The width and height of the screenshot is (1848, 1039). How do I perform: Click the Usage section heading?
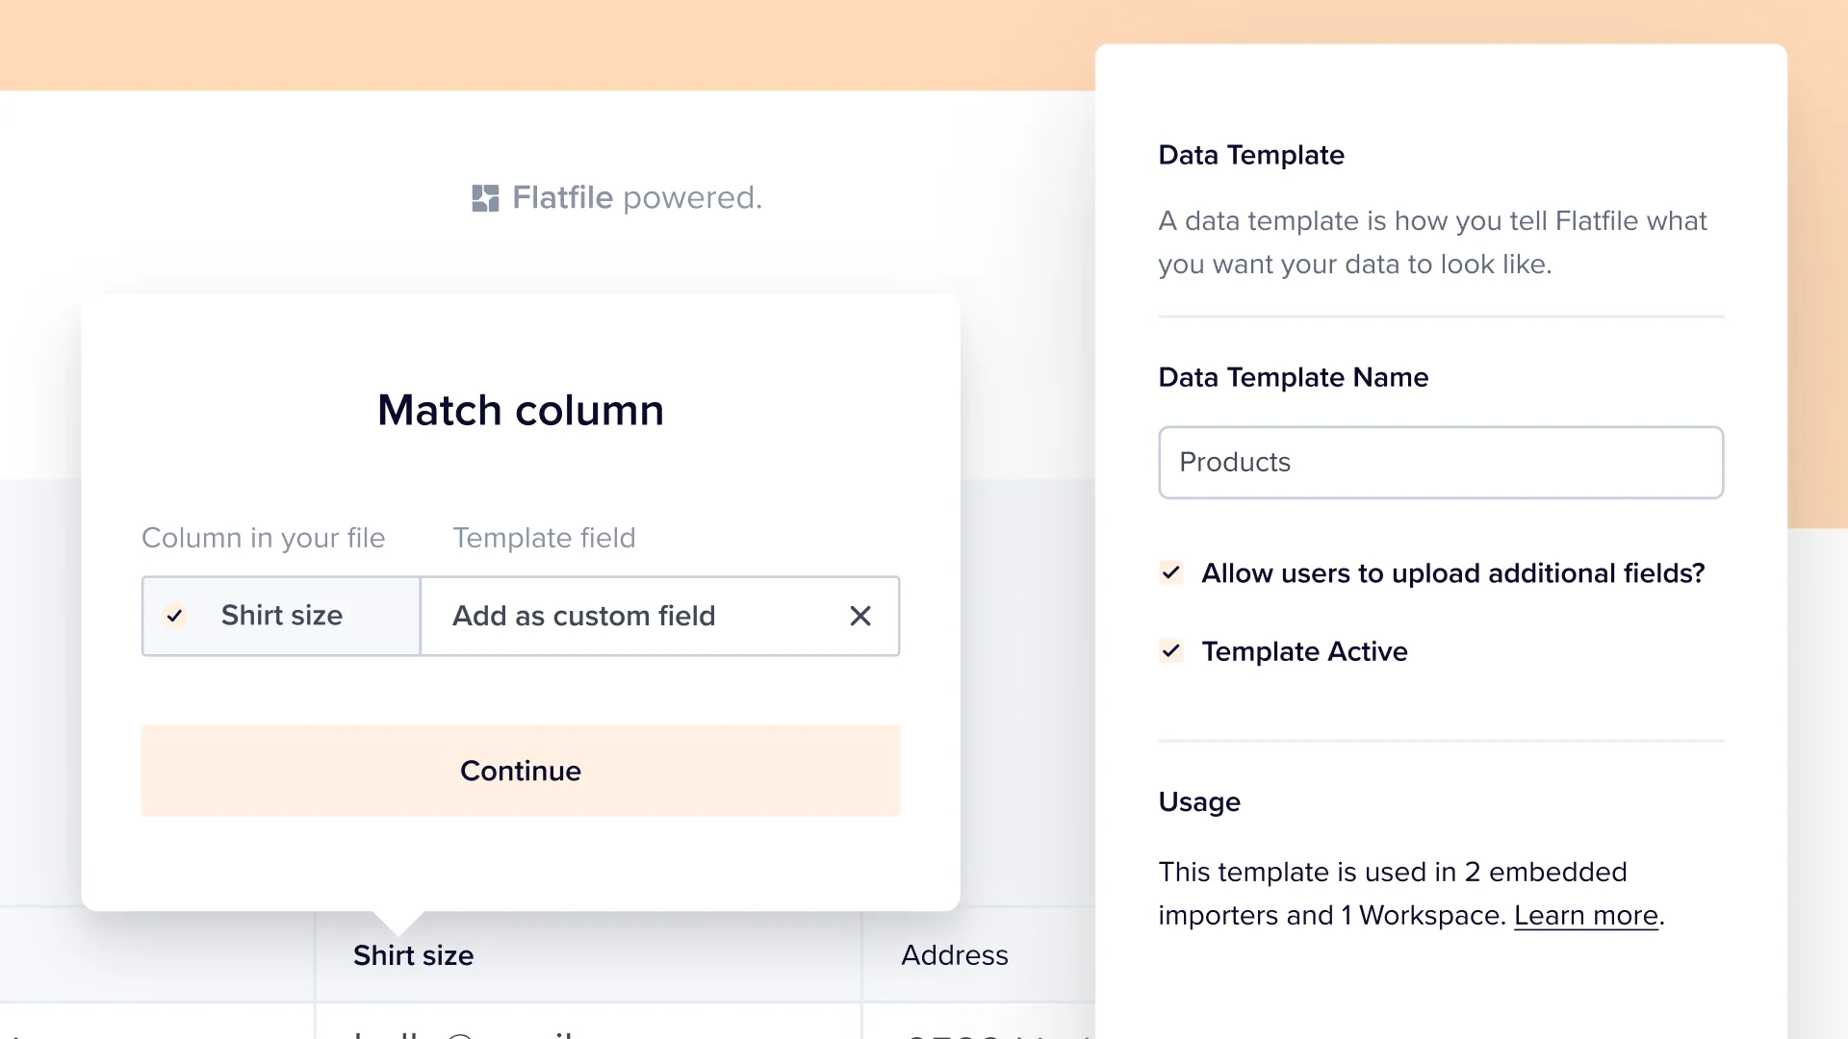tap(1198, 802)
